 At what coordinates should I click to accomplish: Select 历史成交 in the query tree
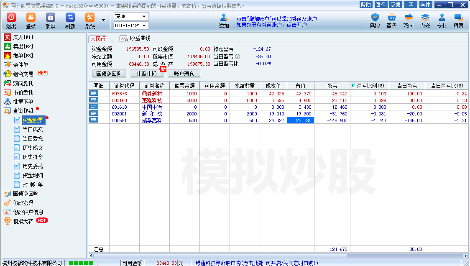tap(33, 148)
